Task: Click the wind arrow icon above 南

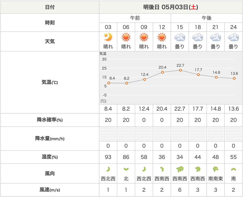Action: [x=233, y=169]
